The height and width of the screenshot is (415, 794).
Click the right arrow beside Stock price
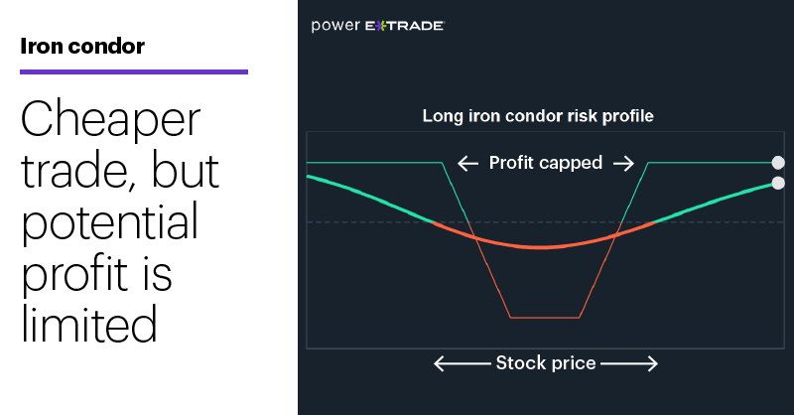pos(629,363)
